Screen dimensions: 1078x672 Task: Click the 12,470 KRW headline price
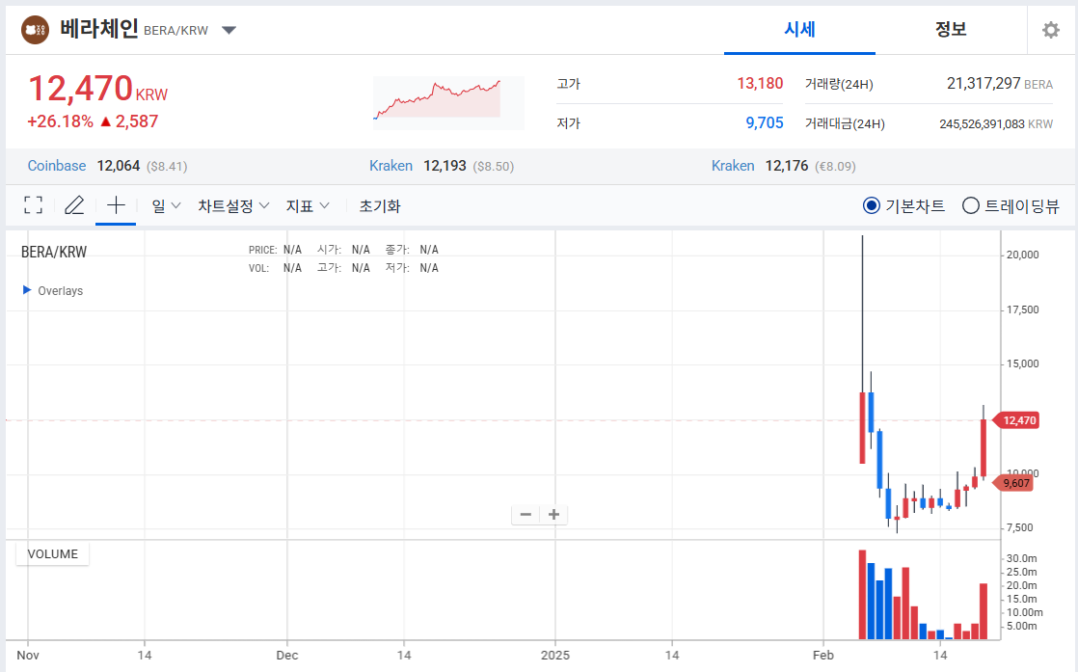[x=97, y=90]
